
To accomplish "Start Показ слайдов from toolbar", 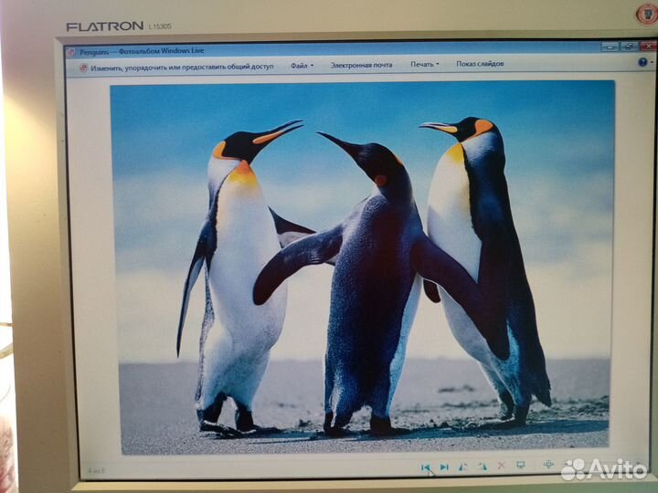I will pos(480,64).
